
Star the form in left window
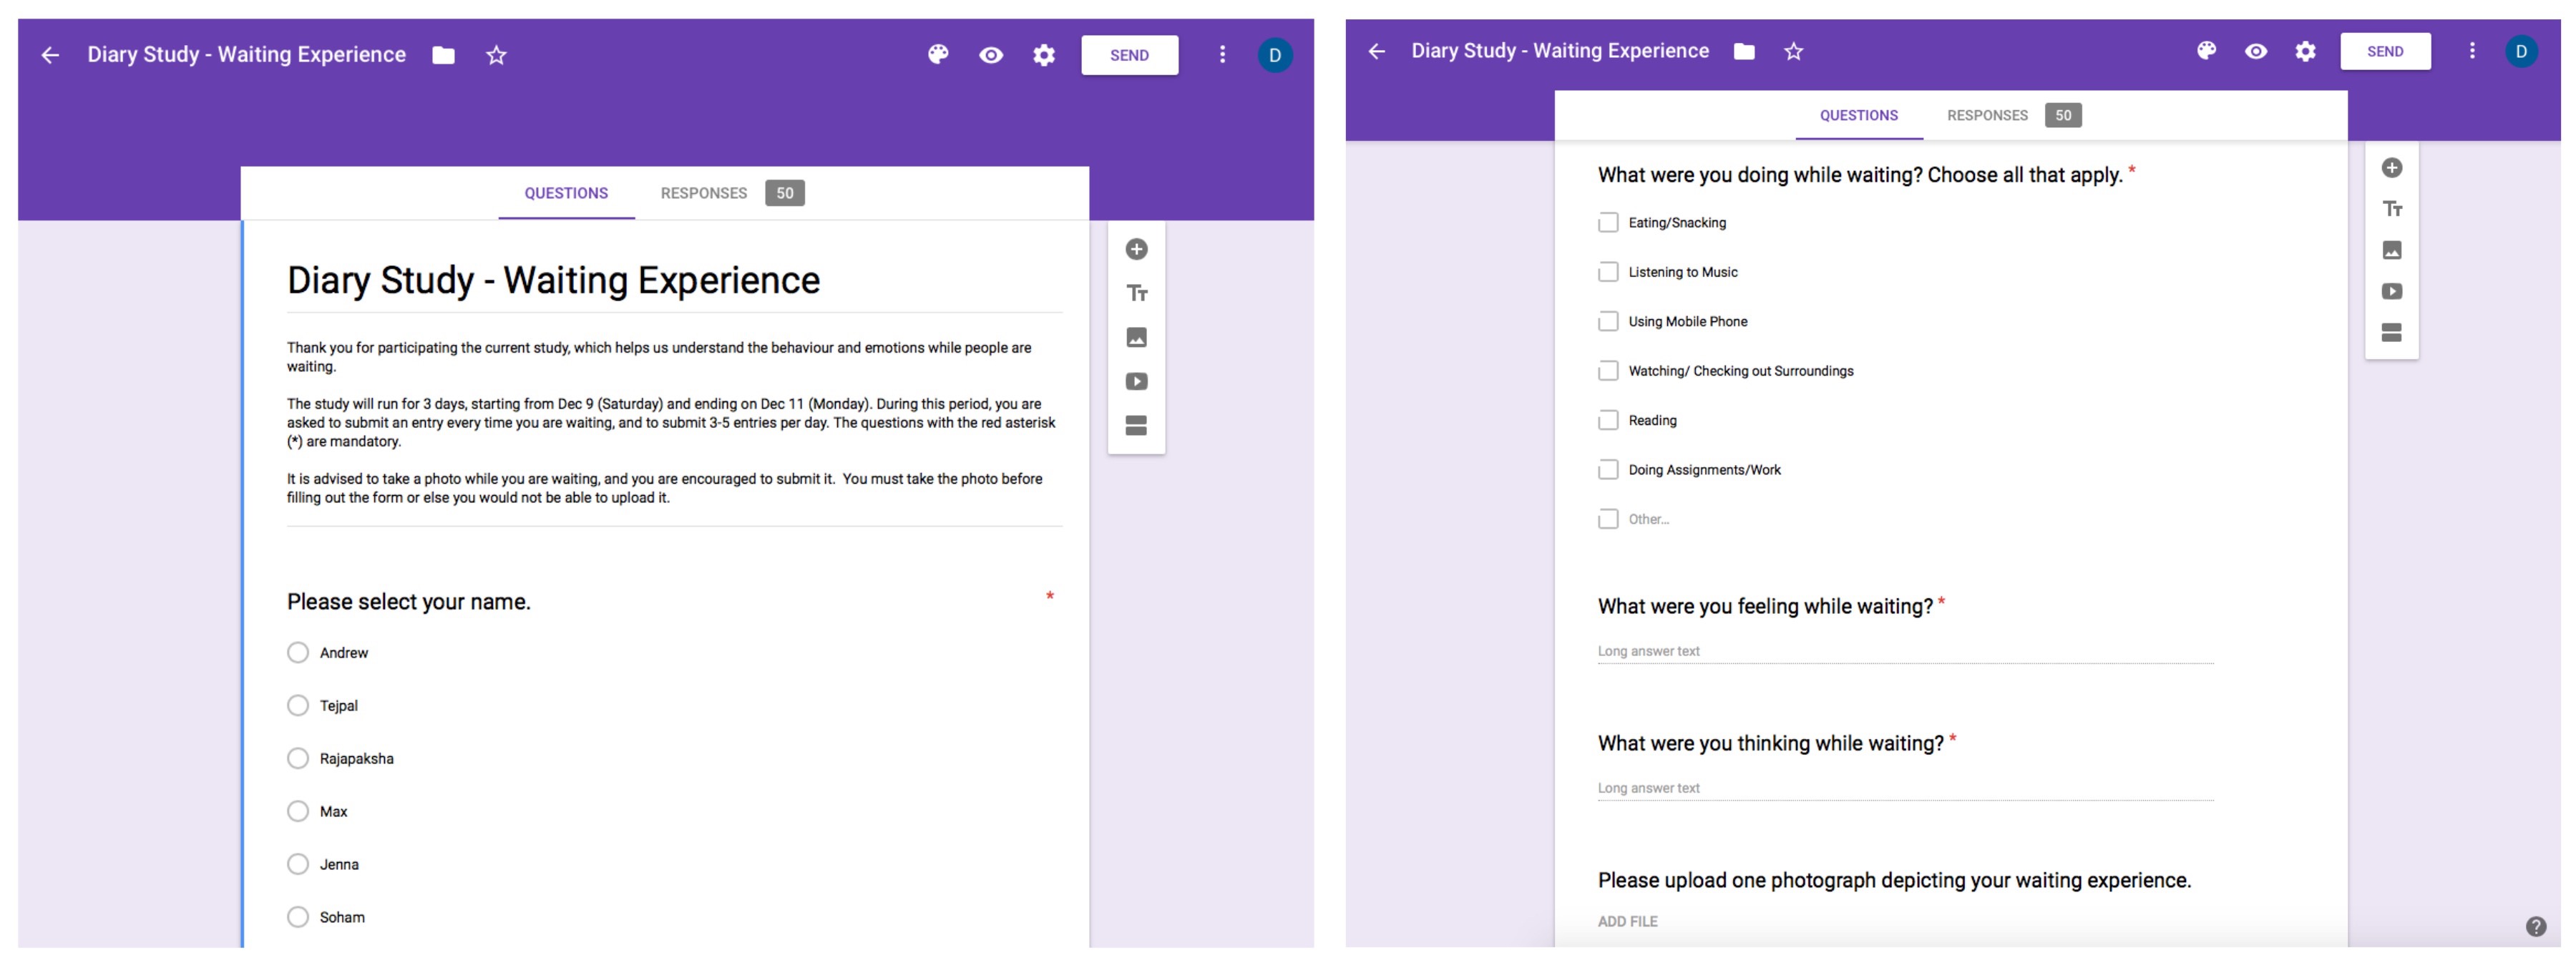(496, 55)
